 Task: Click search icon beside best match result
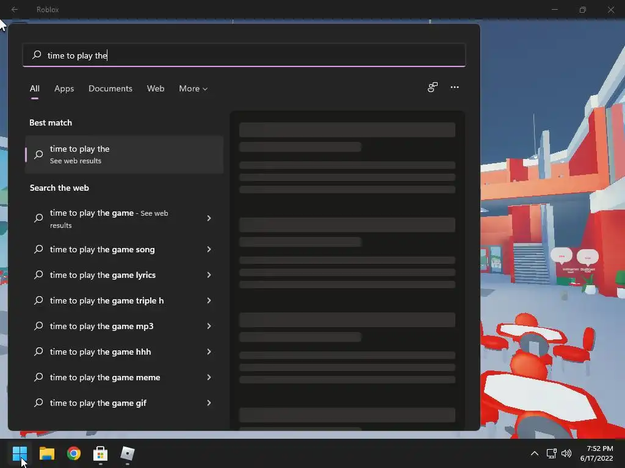point(38,154)
